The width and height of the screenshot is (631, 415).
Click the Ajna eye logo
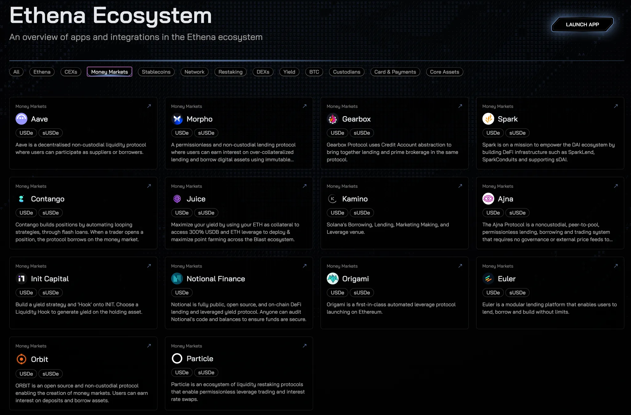pos(488,199)
